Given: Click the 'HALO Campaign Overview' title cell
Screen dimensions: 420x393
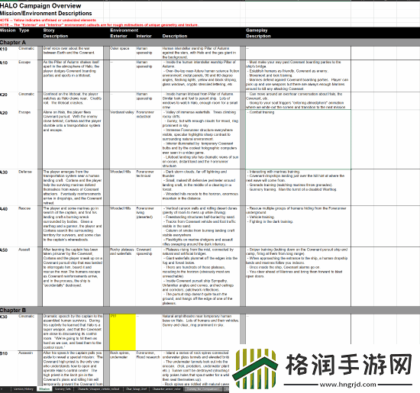Looking at the screenshot, I should [x=40, y=5].
